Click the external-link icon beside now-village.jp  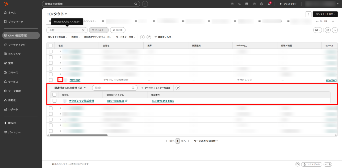point(126,101)
